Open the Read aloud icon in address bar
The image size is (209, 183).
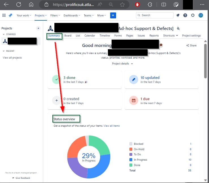pyautogui.click(x=100, y=5)
